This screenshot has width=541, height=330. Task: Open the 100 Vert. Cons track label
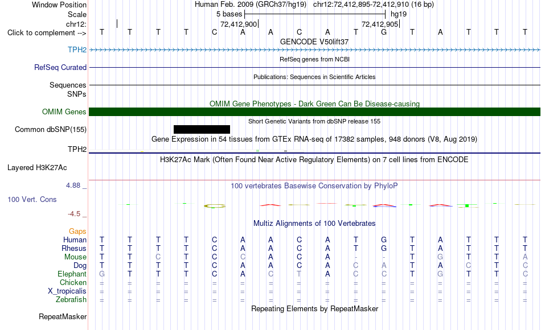tap(32, 199)
